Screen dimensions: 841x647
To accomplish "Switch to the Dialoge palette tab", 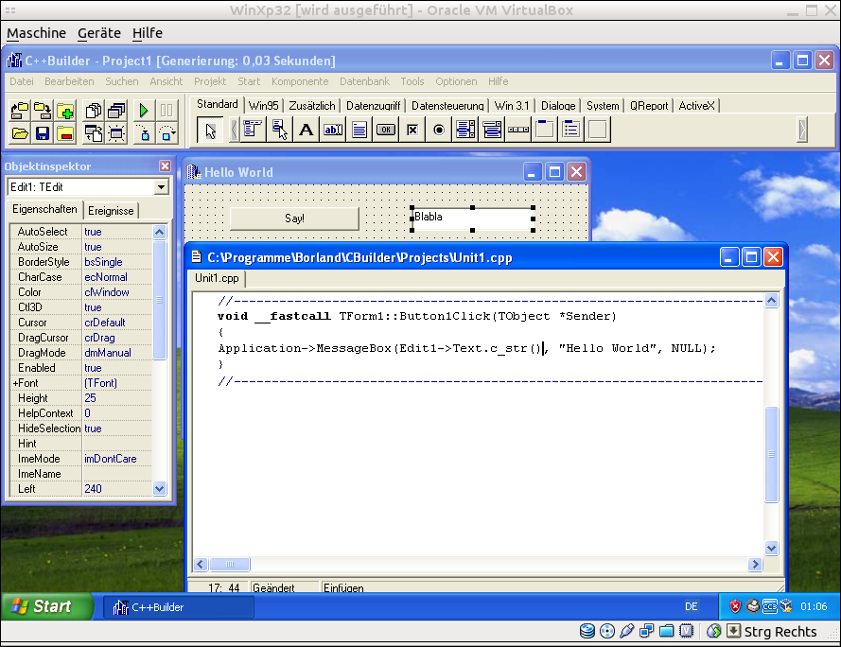I will [558, 106].
